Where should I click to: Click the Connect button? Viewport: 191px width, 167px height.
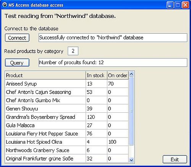coord(17,38)
